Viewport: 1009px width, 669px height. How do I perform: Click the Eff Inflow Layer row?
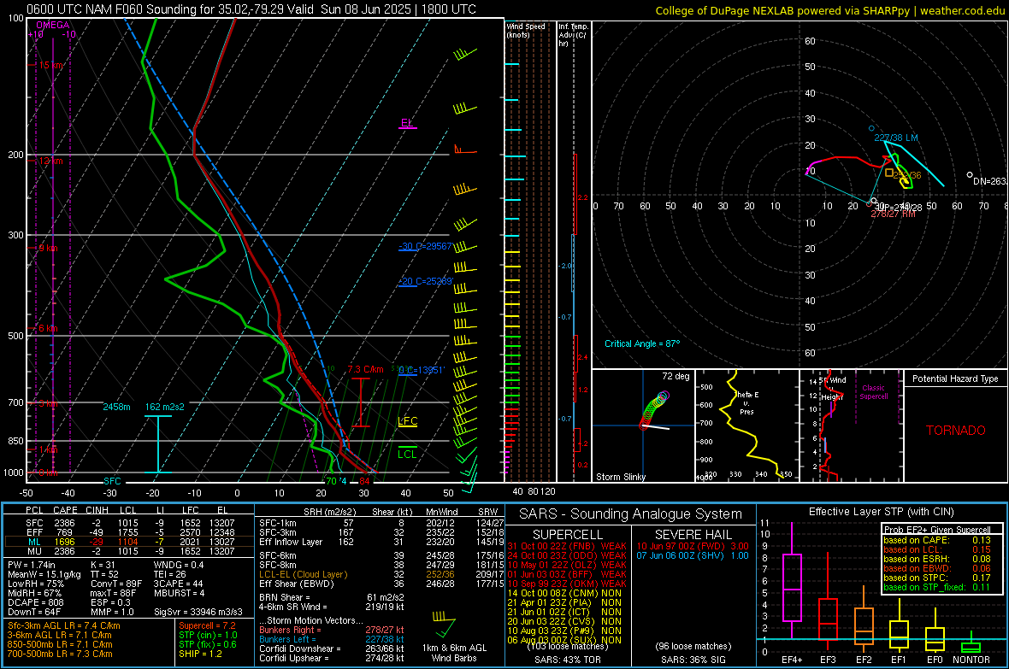(x=381, y=542)
